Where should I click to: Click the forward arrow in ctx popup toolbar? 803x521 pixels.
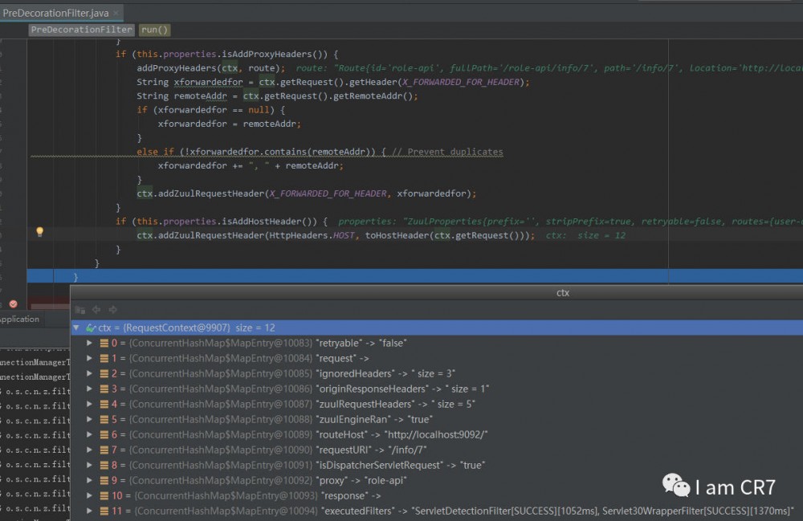click(x=112, y=309)
